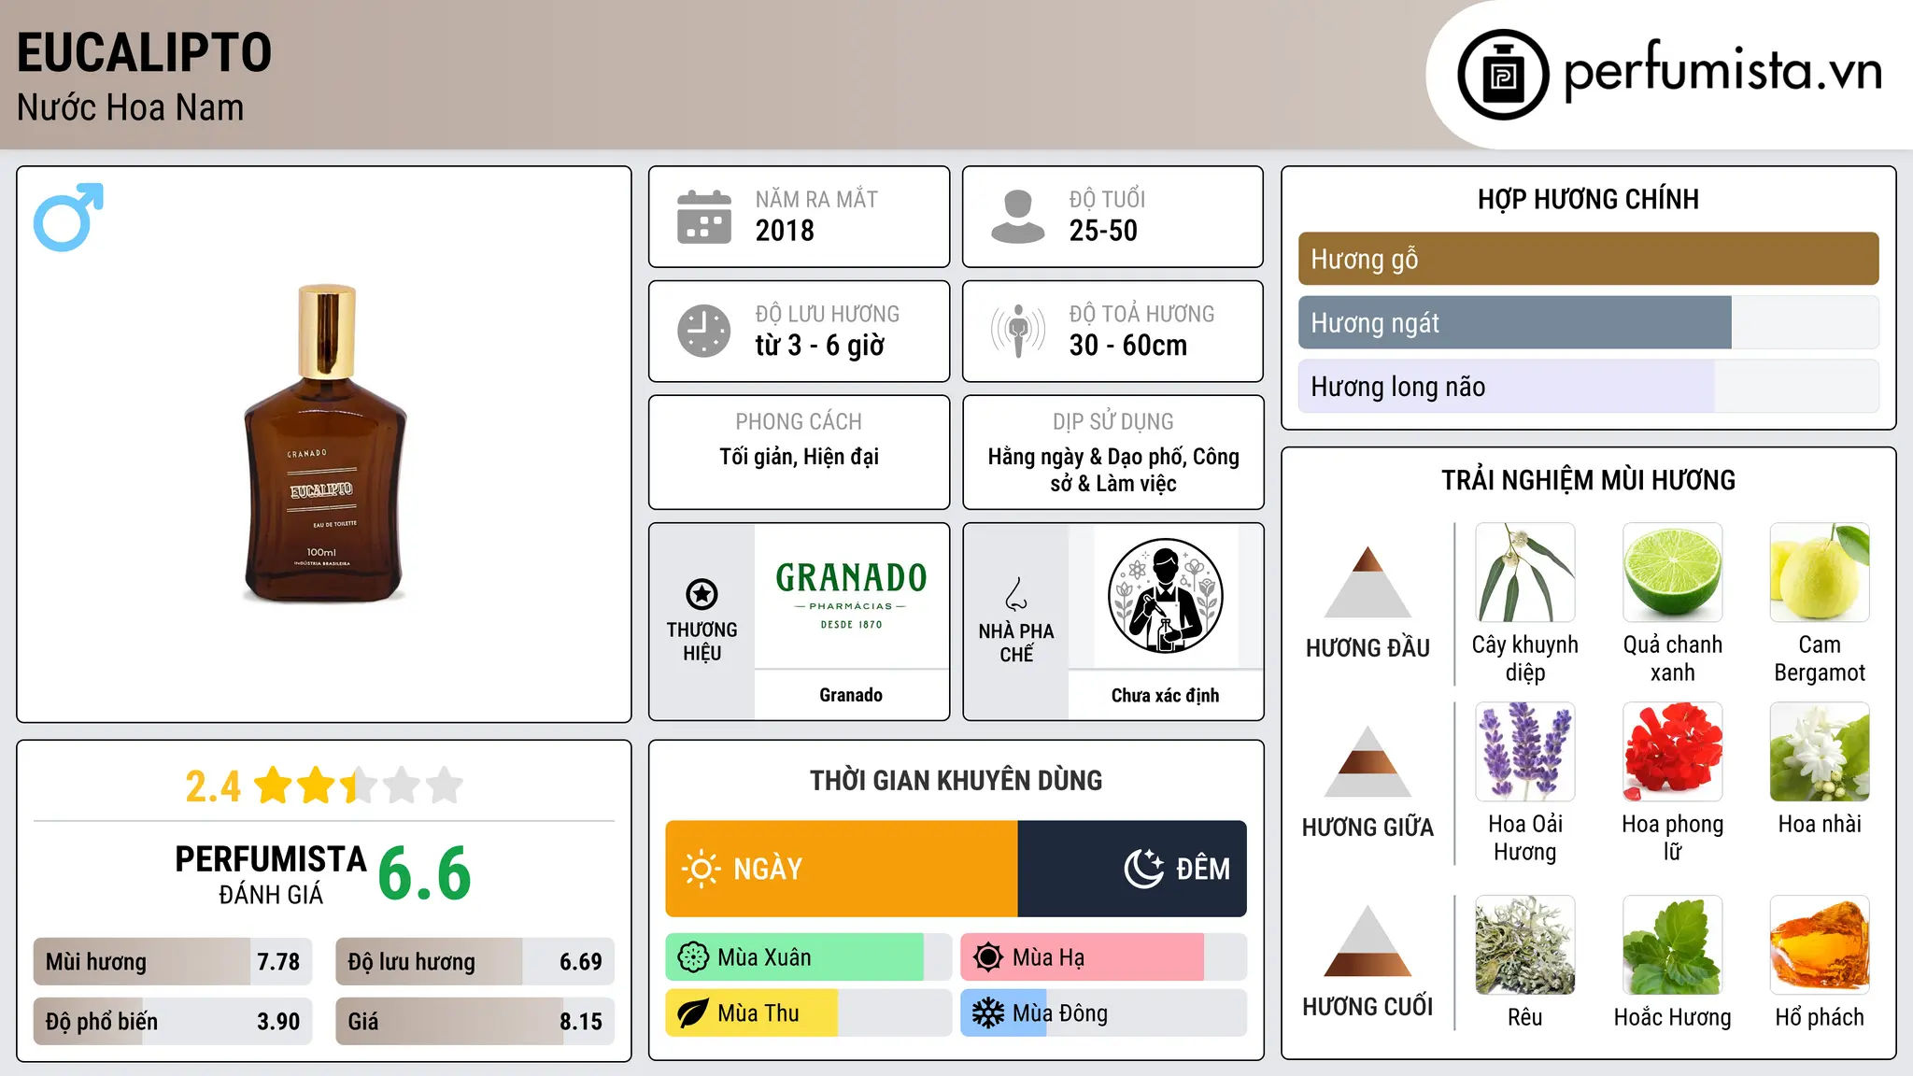Click the Giá 8.15 score bar

click(x=475, y=1021)
